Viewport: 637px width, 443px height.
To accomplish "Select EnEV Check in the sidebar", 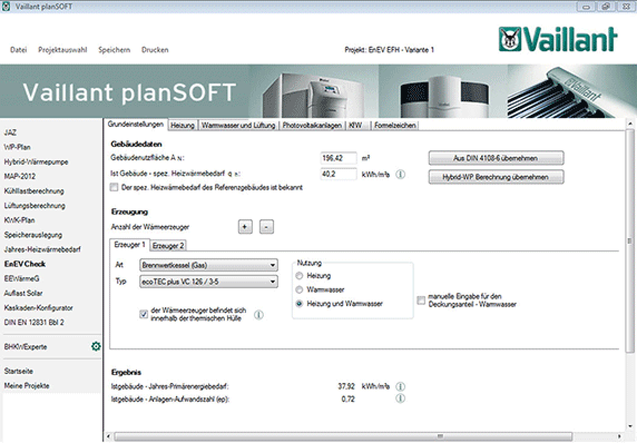I will (x=25, y=264).
